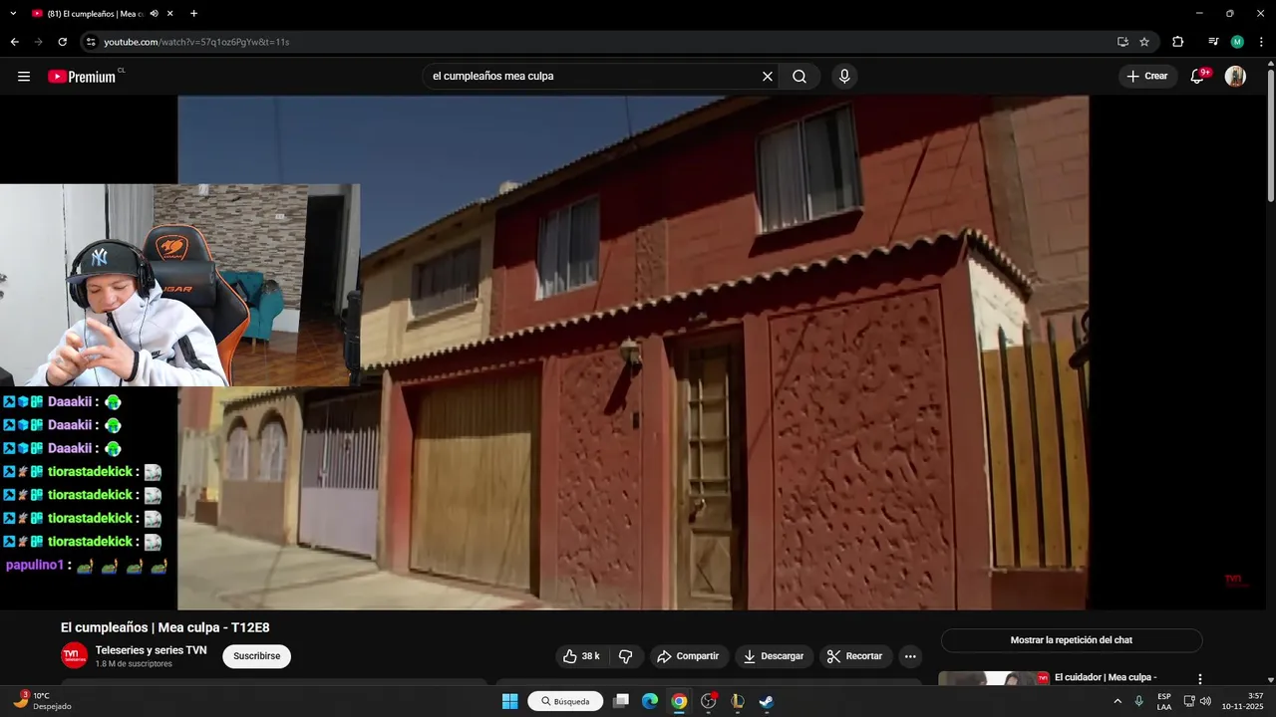
Task: Download the video with Descargar
Action: tap(774, 656)
